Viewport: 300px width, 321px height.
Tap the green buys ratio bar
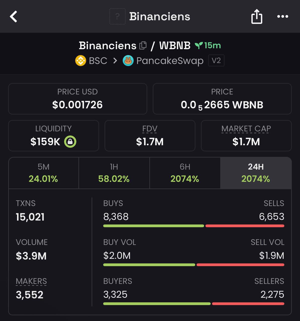154,226
